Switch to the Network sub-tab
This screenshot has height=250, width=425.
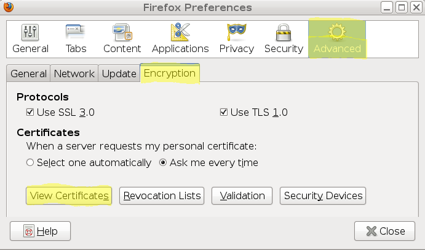74,74
